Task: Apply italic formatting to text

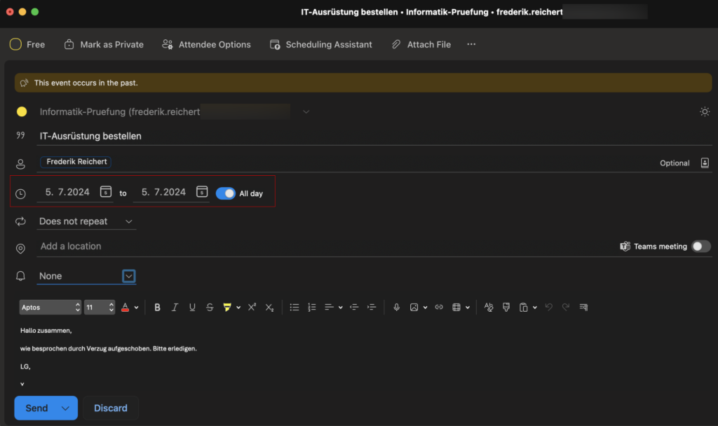Action: (x=175, y=307)
